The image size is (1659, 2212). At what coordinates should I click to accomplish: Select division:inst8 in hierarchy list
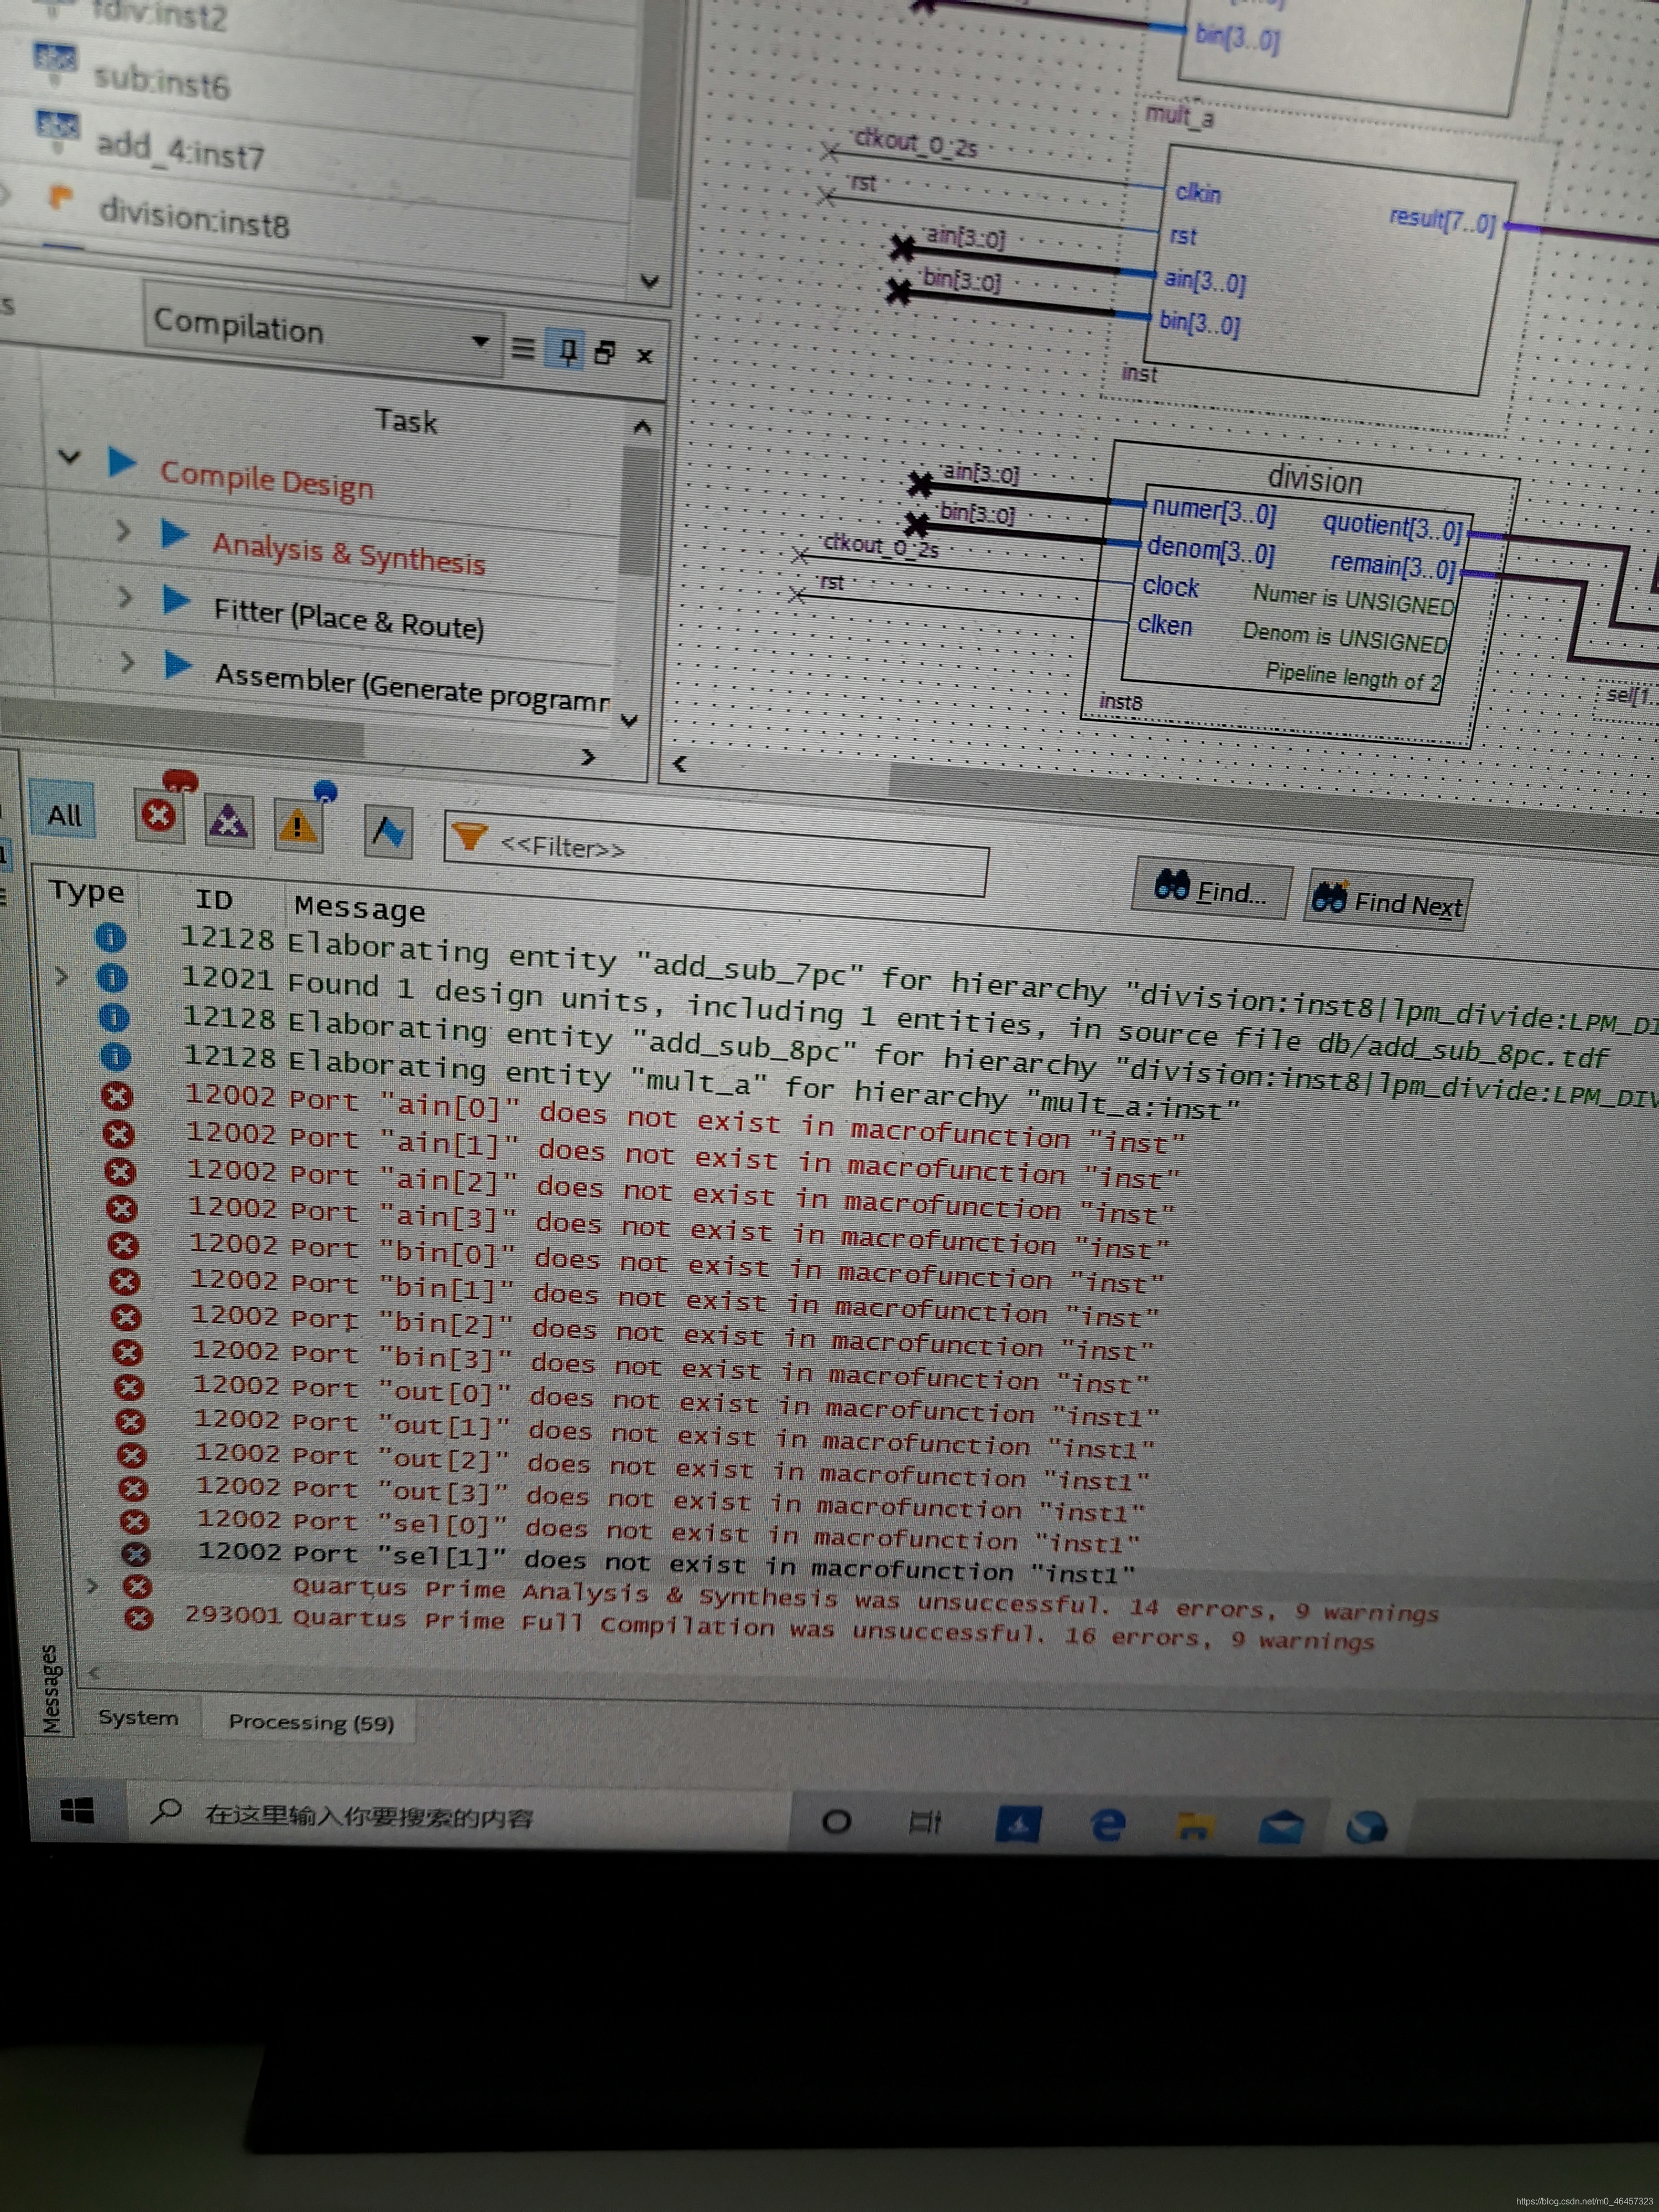(194, 216)
